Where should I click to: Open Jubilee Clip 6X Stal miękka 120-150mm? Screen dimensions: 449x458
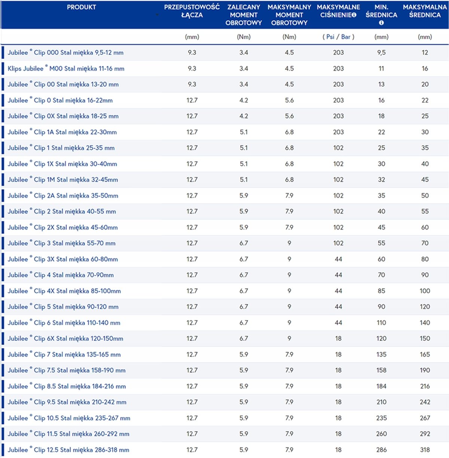pyautogui.click(x=65, y=339)
